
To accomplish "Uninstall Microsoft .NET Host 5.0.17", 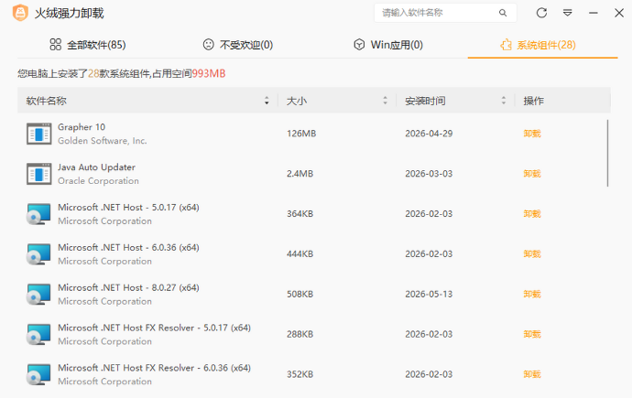I will (x=532, y=214).
